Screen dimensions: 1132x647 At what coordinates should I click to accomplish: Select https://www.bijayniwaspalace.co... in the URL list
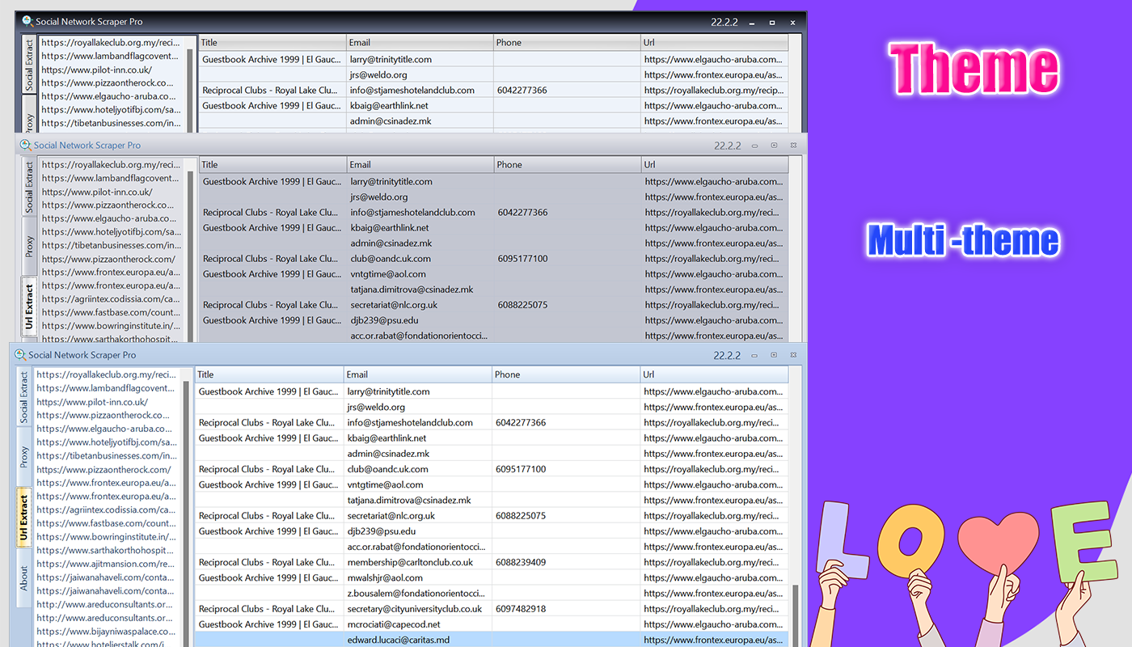pyautogui.click(x=106, y=632)
